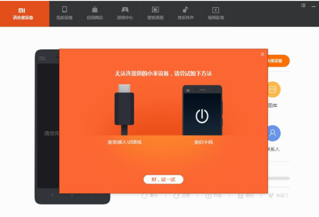Open the 我的设备 tab
Image resolution: width=319 pixels, height=217 pixels.
64,13
